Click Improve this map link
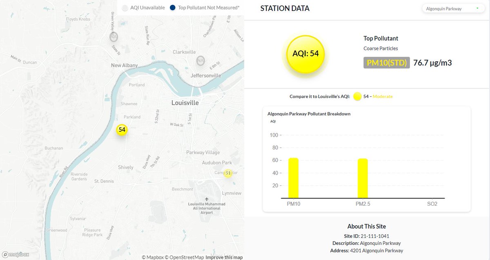490x260 pixels. (x=224, y=257)
